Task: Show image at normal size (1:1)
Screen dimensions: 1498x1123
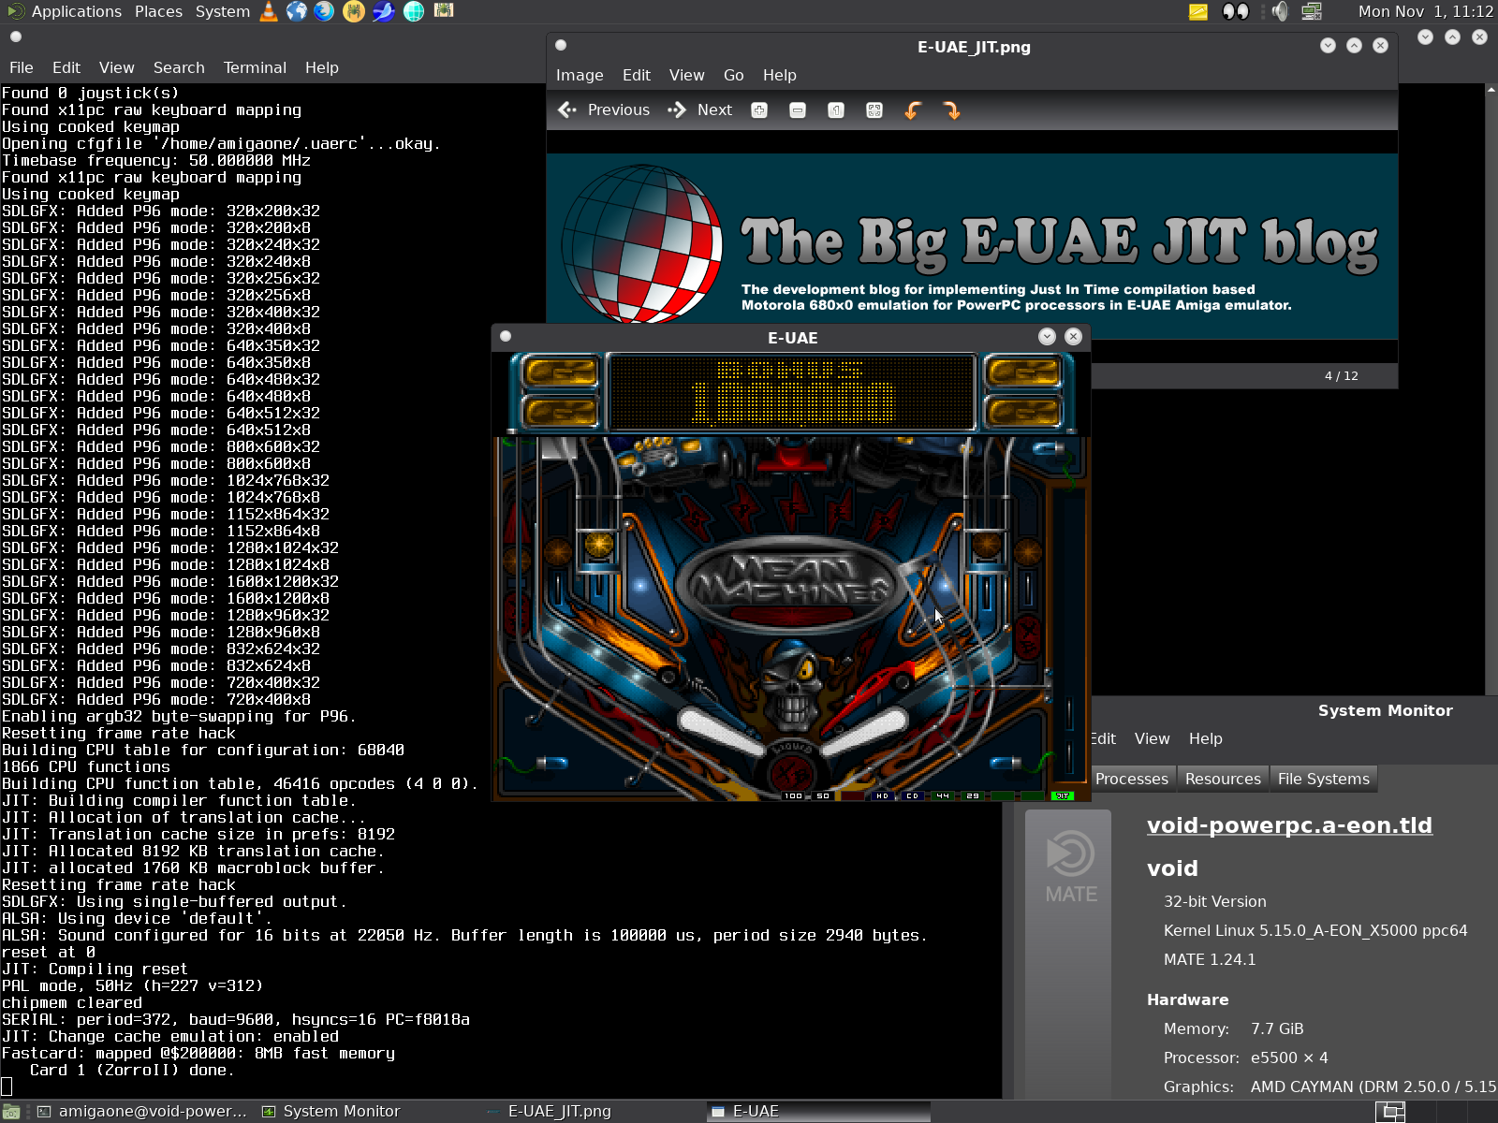Action: coord(836,110)
